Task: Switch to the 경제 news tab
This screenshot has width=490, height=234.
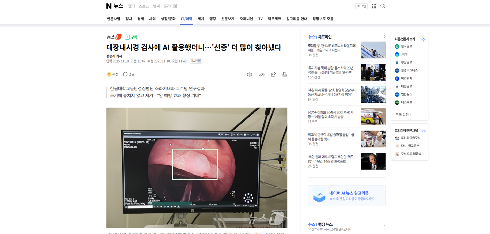Action: pyautogui.click(x=140, y=19)
